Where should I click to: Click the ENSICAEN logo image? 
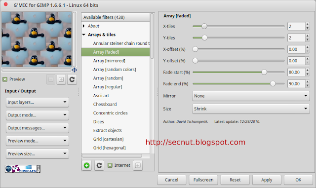tap(23, 169)
